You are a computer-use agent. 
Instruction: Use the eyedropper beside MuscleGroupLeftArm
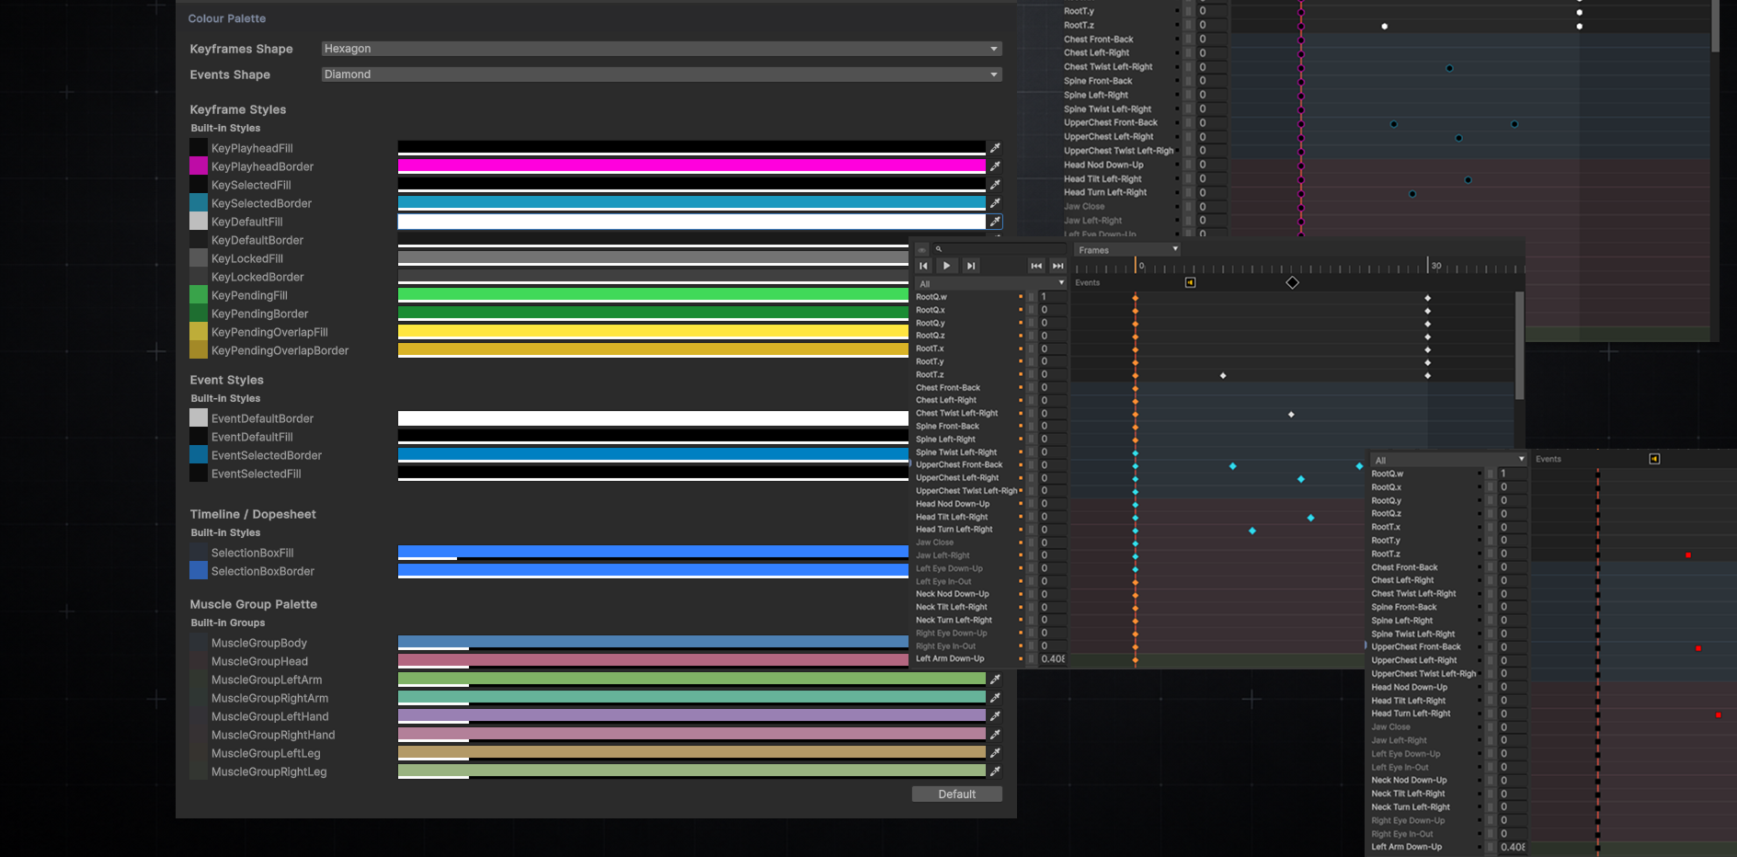[x=995, y=680]
